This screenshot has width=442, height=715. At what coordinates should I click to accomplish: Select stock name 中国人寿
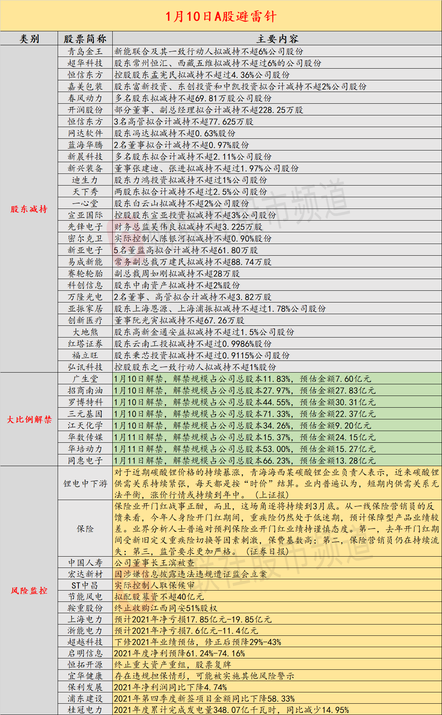[x=85, y=563]
